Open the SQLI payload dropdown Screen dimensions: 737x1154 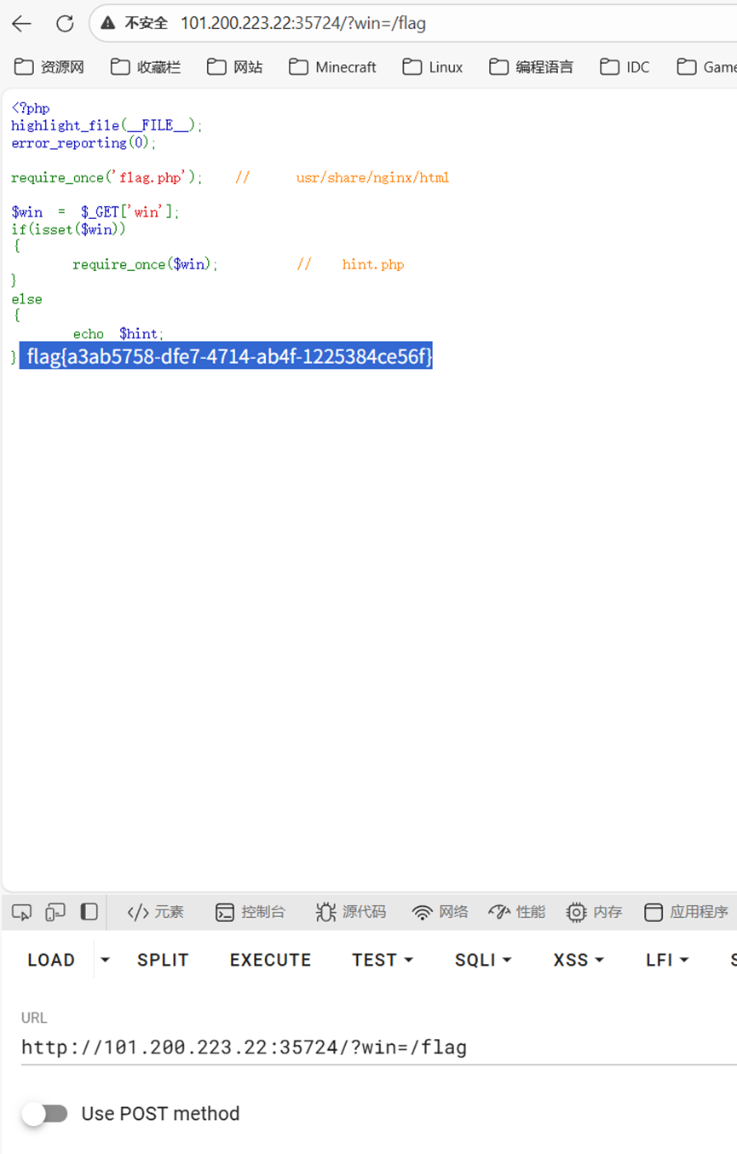click(482, 960)
